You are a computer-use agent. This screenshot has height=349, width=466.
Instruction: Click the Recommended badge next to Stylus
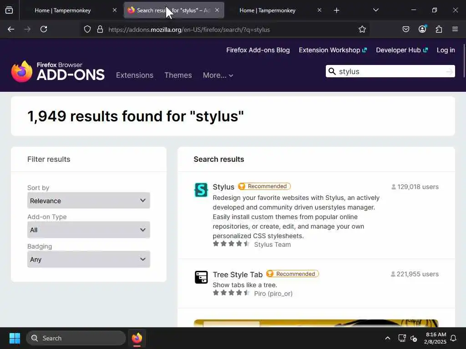pos(264,186)
